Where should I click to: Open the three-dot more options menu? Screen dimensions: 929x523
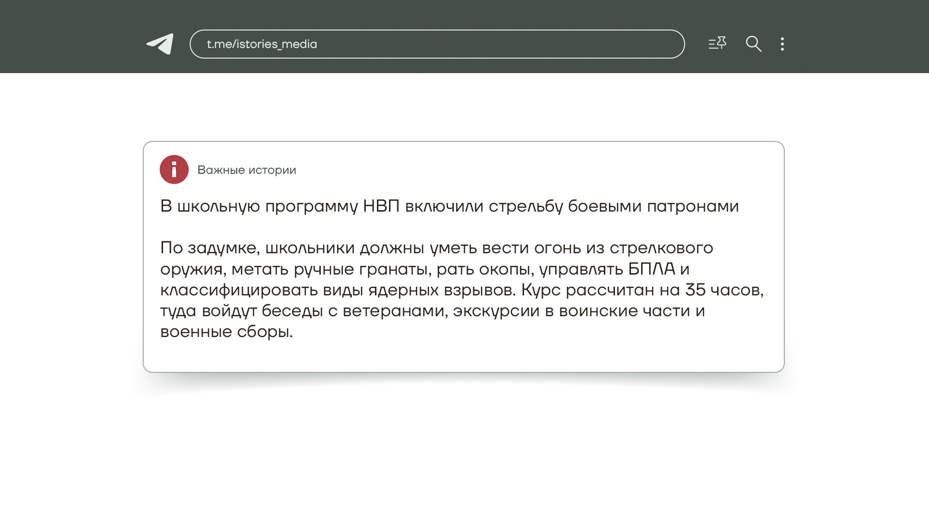pyautogui.click(x=782, y=44)
